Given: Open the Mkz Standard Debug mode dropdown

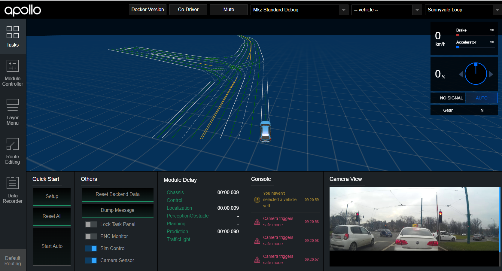Looking at the screenshot, I should pyautogui.click(x=343, y=10).
